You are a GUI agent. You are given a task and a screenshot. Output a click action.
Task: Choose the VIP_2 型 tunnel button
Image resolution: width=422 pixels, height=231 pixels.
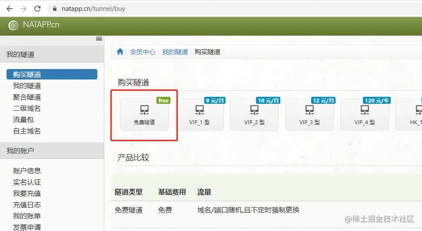(254, 115)
